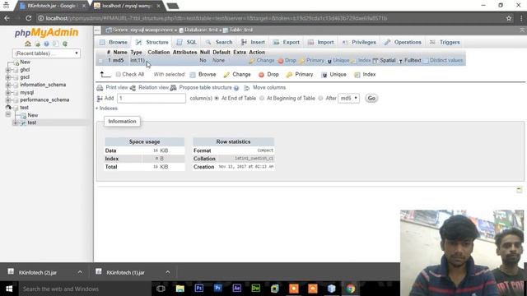Screen dimensions: 527x296
Task: Click the Windows Start button
Action: pyautogui.click(x=9, y=289)
